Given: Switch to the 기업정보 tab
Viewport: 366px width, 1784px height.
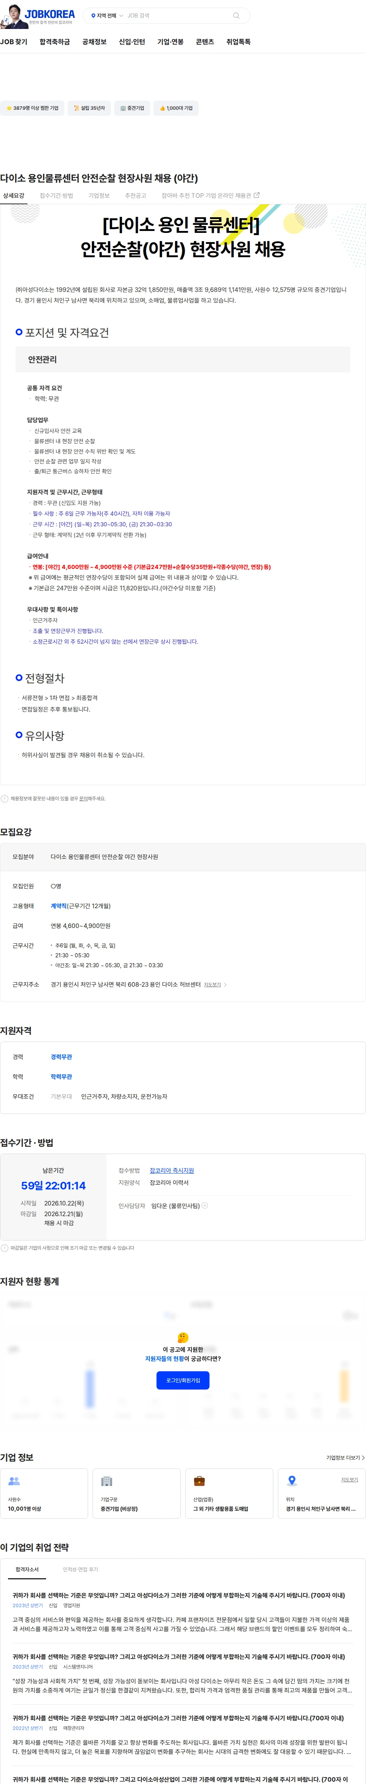Looking at the screenshot, I should coord(99,196).
